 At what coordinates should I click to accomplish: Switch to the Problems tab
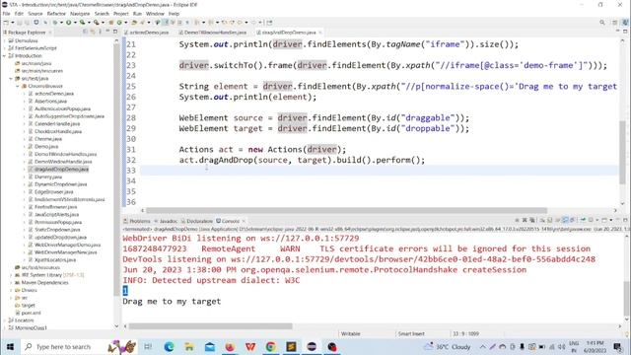137,221
